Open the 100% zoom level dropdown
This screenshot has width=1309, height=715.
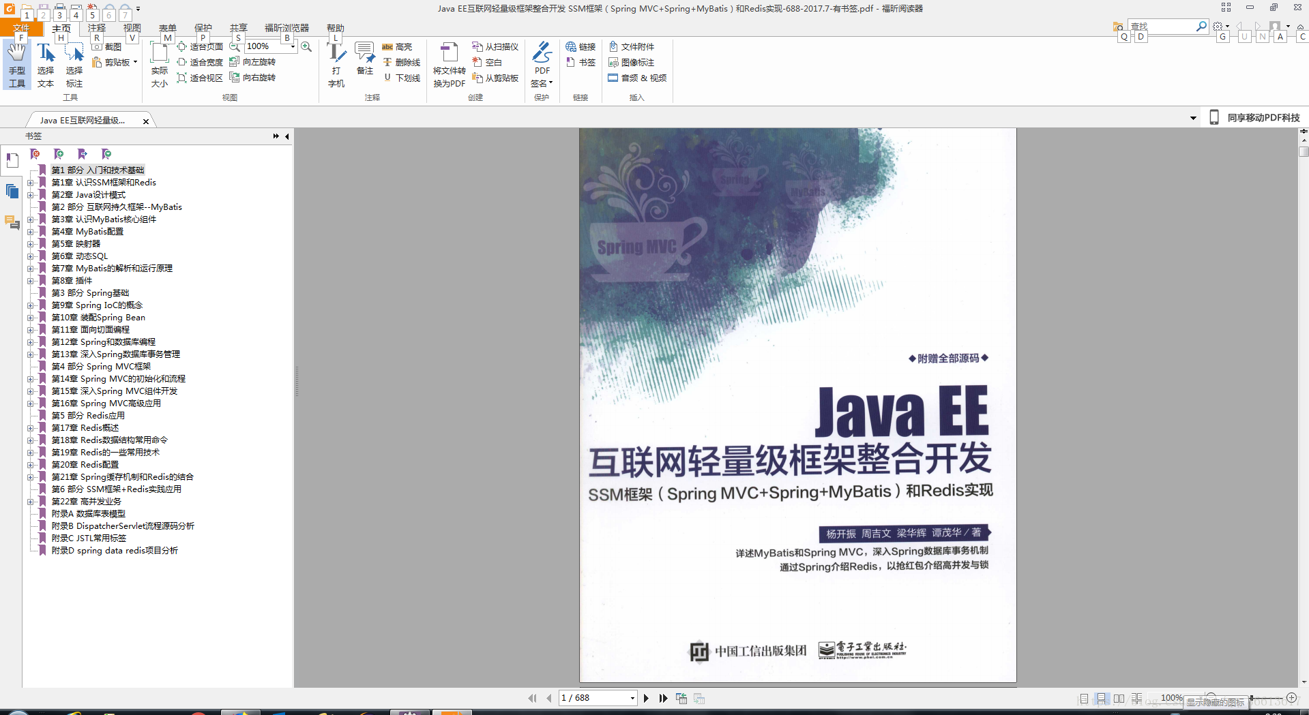pyautogui.click(x=293, y=46)
